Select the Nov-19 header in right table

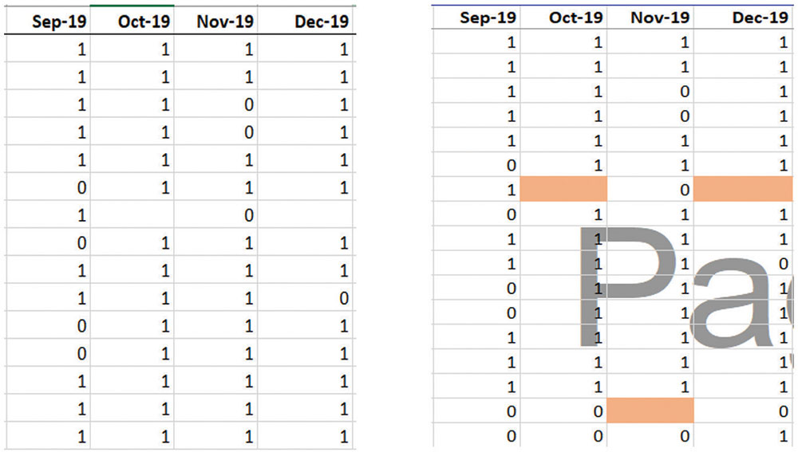click(659, 18)
